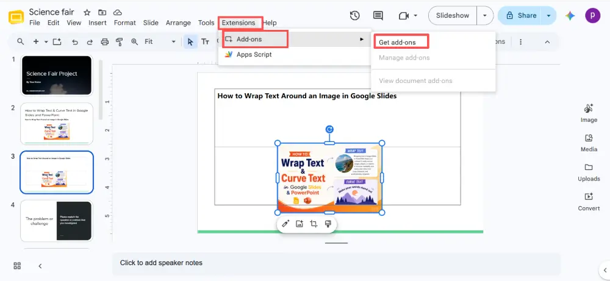Show the side panel with bottom-right chevron
The image size is (610, 281).
pyautogui.click(x=605, y=270)
